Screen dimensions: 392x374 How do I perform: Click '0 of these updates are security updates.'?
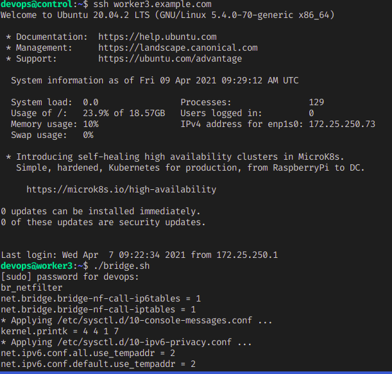pos(103,223)
